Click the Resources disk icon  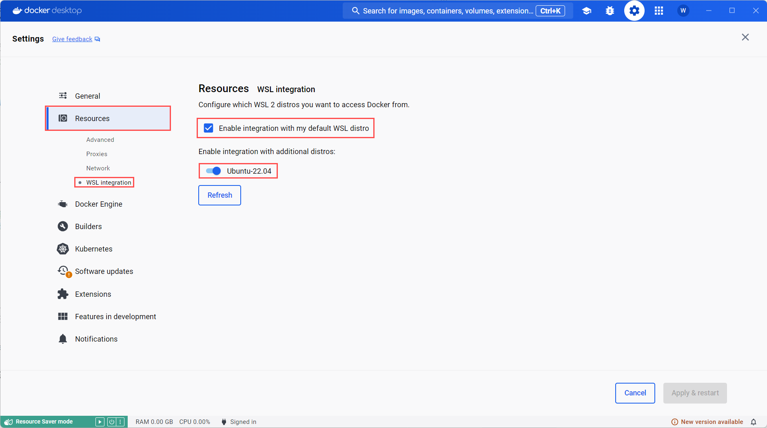63,118
